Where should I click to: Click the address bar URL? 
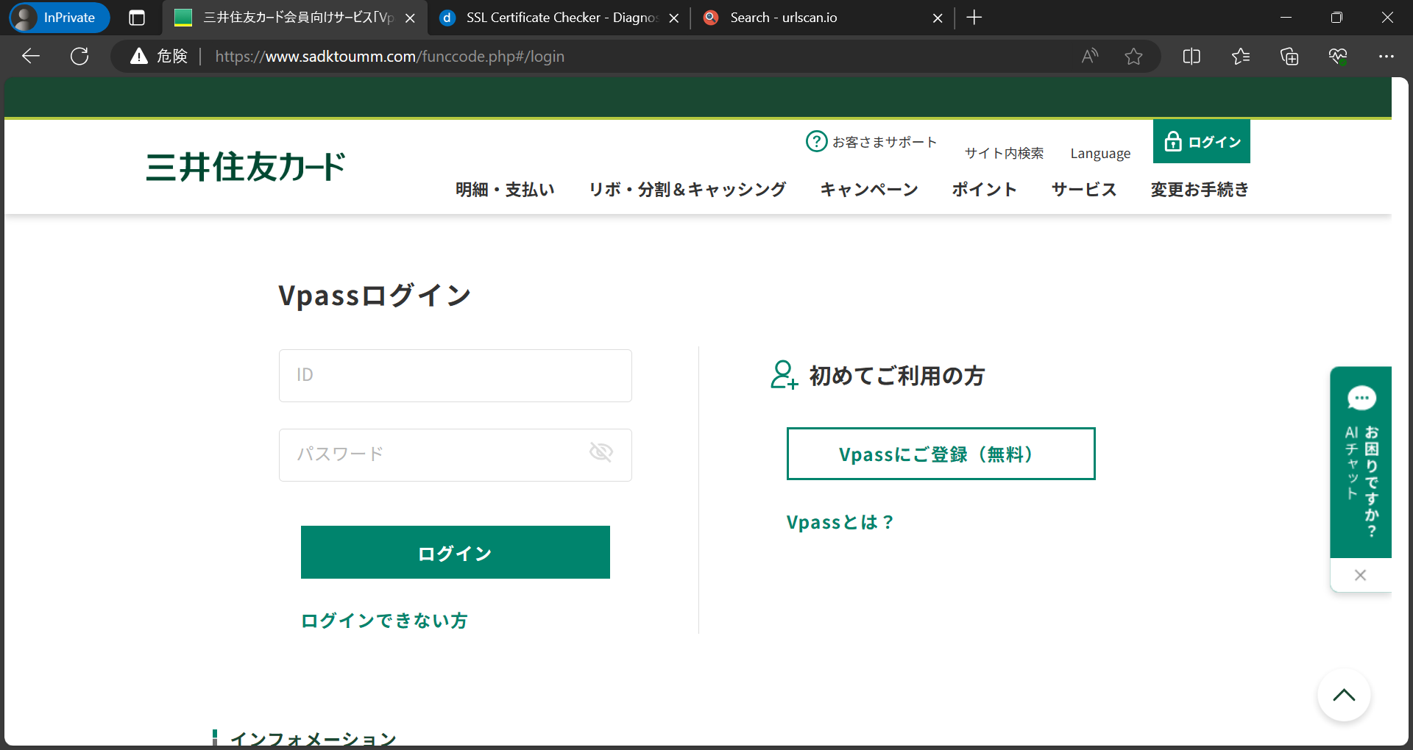pyautogui.click(x=389, y=56)
